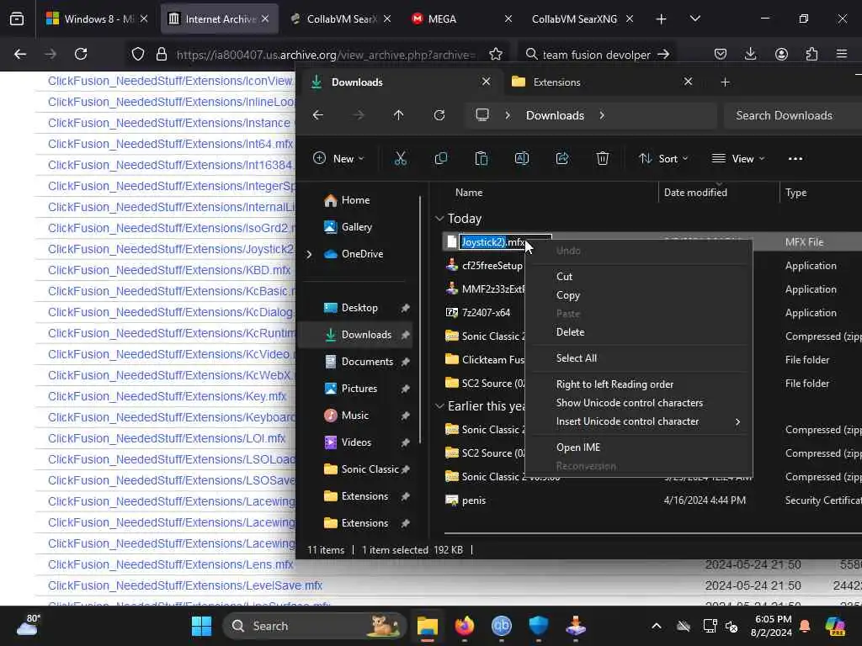Open Firefox account icon

781,54
